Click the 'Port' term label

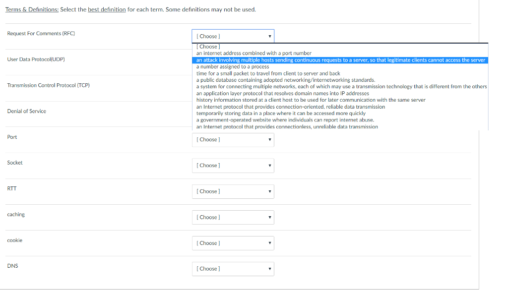(x=12, y=137)
